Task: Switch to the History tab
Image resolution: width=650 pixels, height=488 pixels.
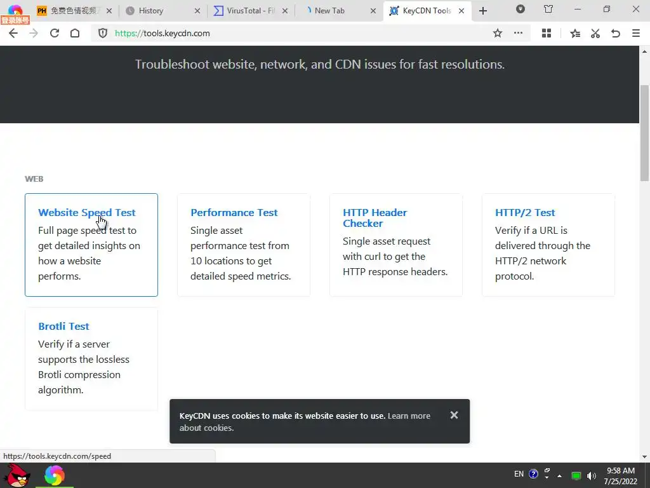Action: pyautogui.click(x=163, y=11)
